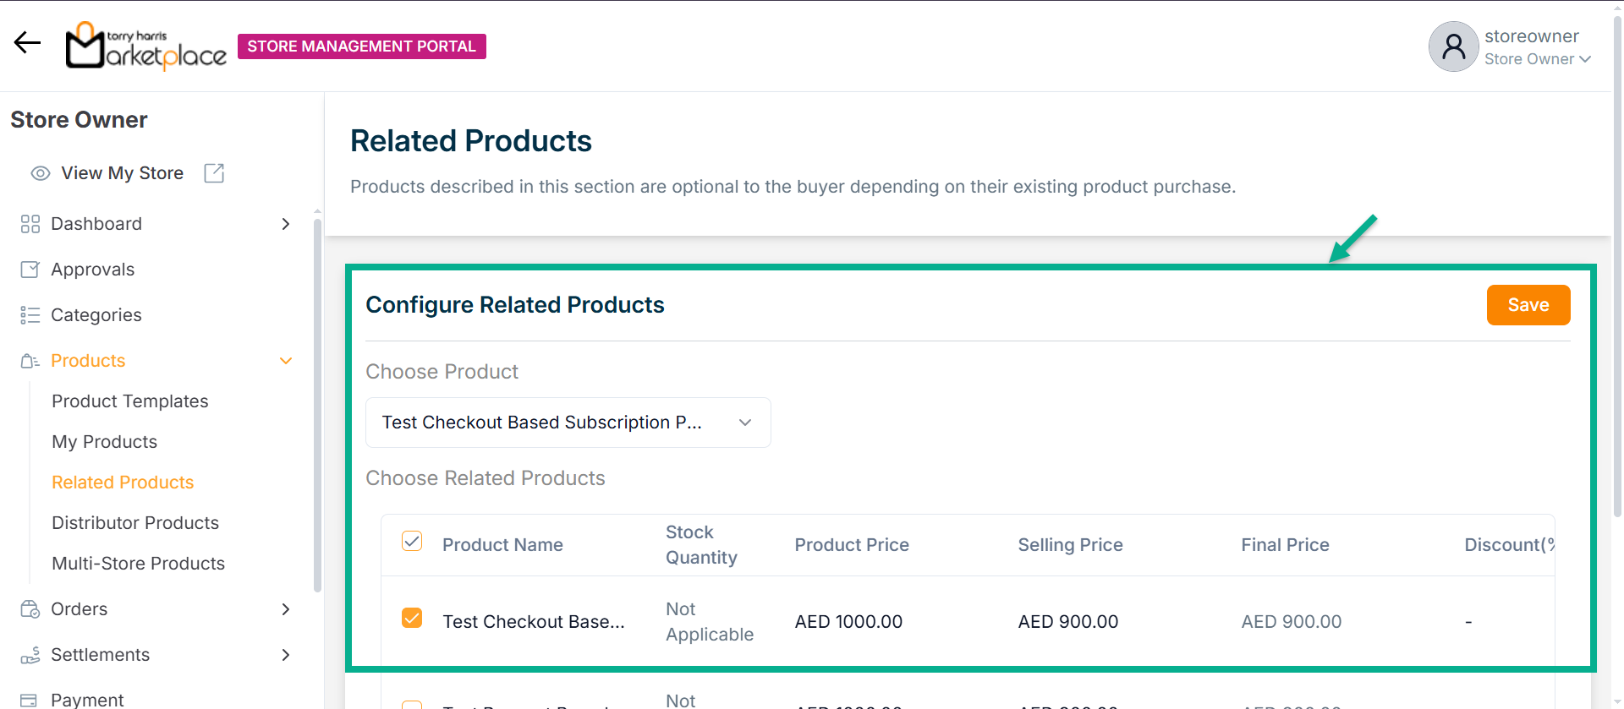Collapse the Products menu chevron

click(x=286, y=361)
